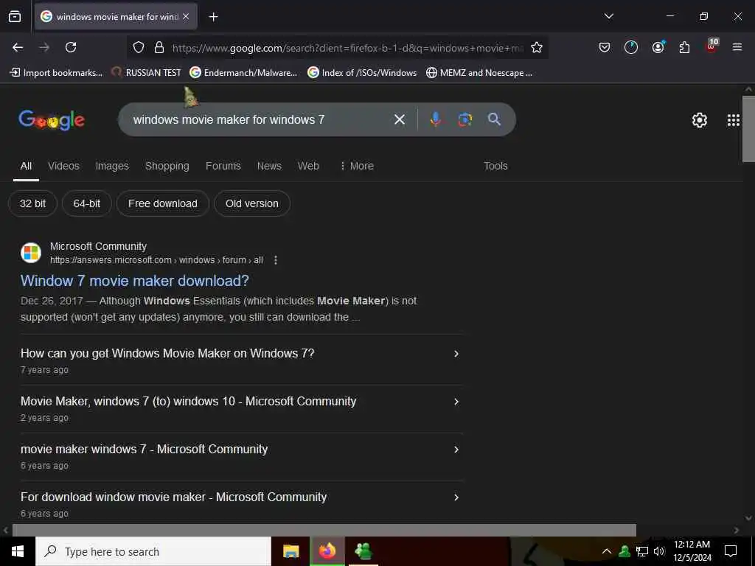755x566 pixels.
Task: Open the Action Center notifications
Action: tap(731, 551)
